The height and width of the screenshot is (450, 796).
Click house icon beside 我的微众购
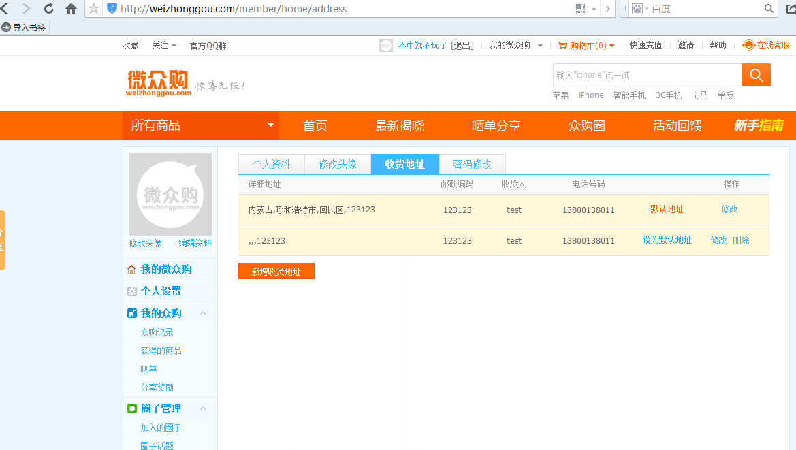click(x=131, y=270)
